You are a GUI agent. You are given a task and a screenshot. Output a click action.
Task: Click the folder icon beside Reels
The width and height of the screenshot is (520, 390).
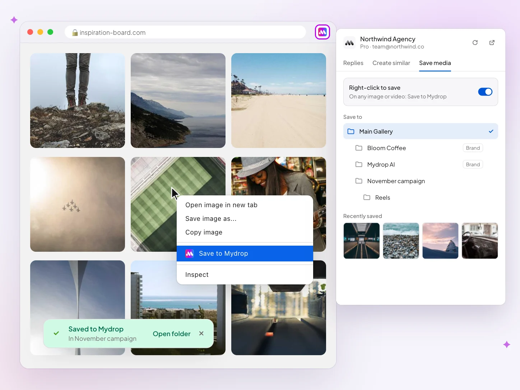pyautogui.click(x=367, y=198)
